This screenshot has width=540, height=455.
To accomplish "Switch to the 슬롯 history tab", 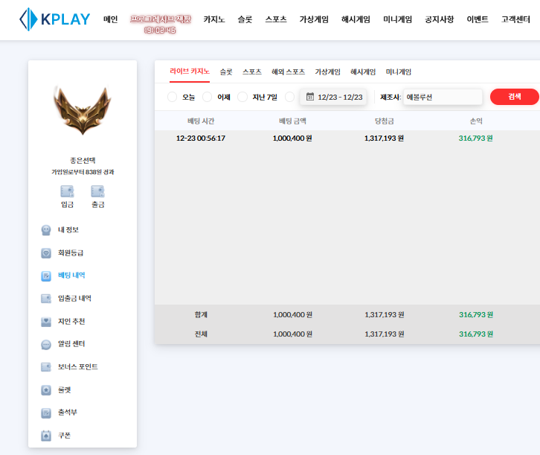I will (x=225, y=72).
